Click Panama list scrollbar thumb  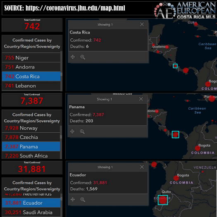61,137
